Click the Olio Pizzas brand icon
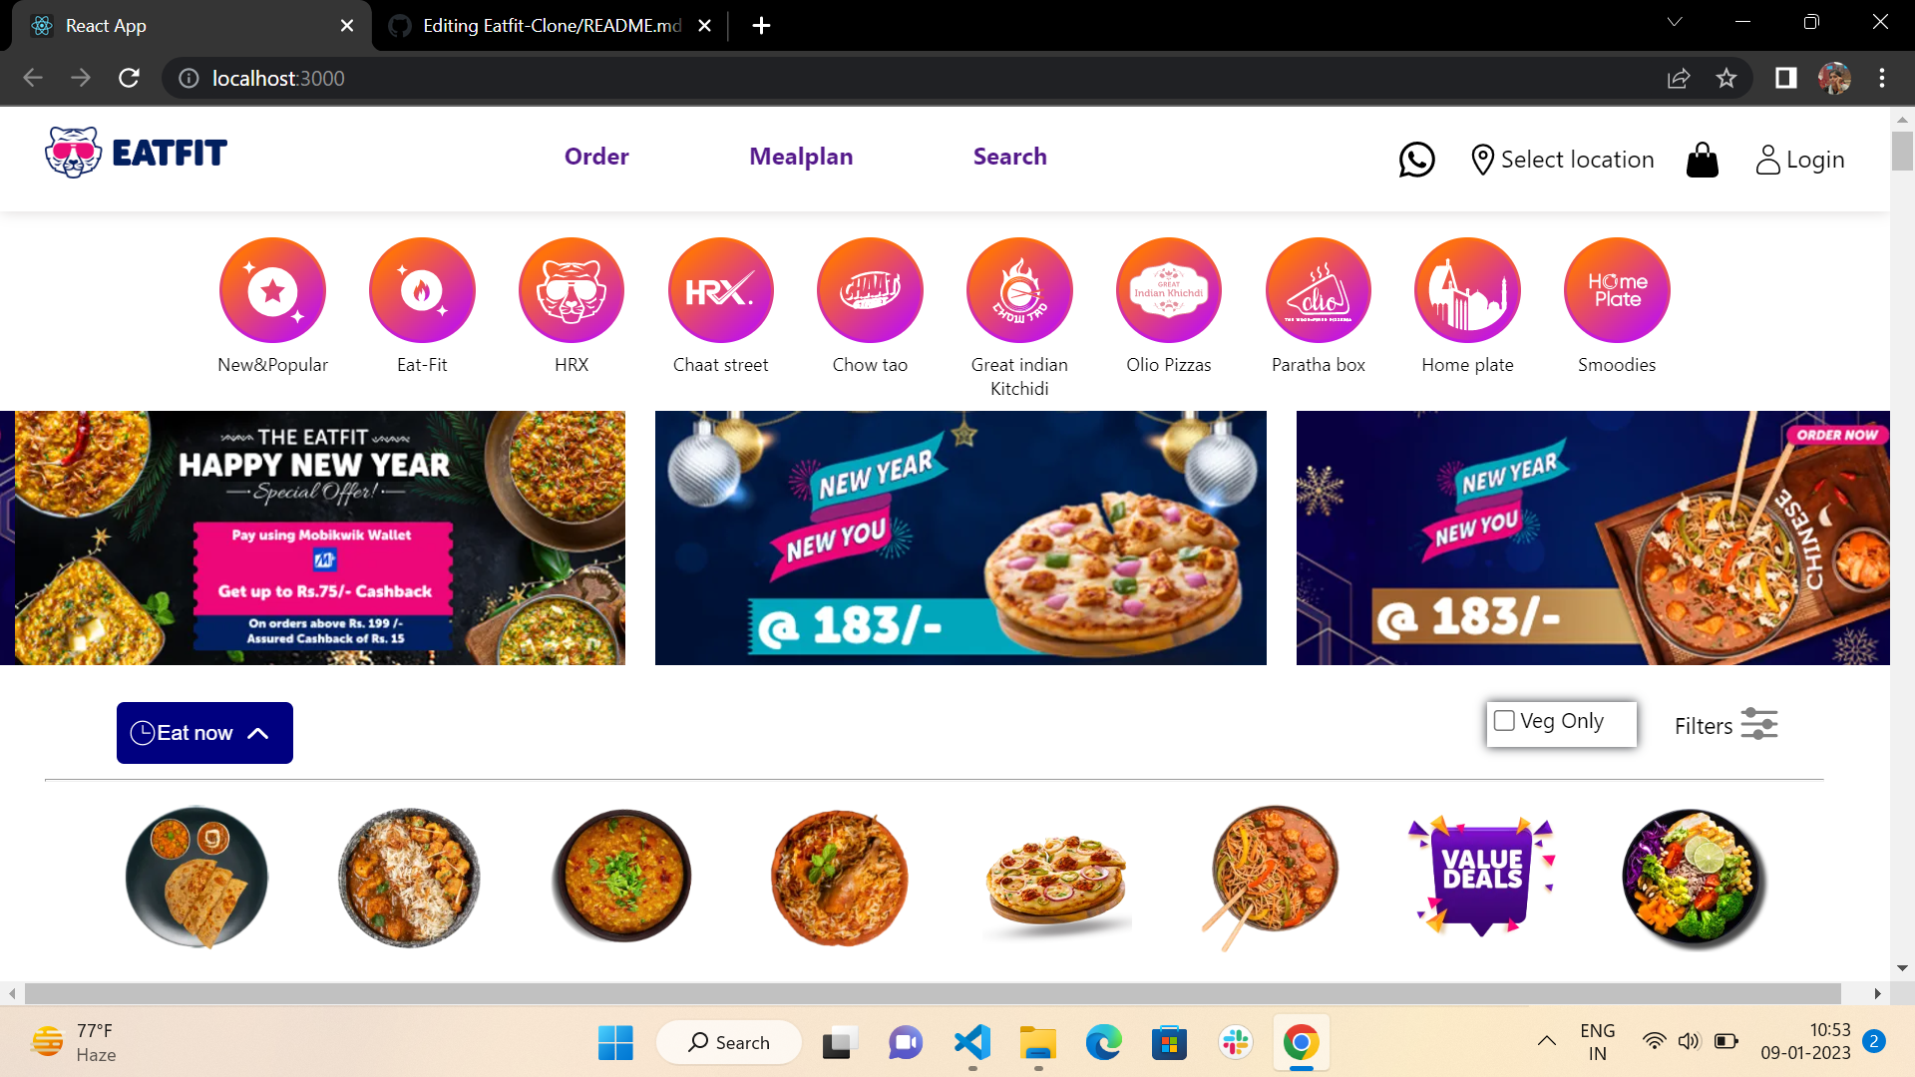This screenshot has width=1915, height=1077. point(1168,290)
